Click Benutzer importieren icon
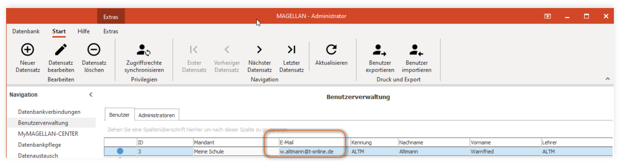 pyautogui.click(x=416, y=50)
